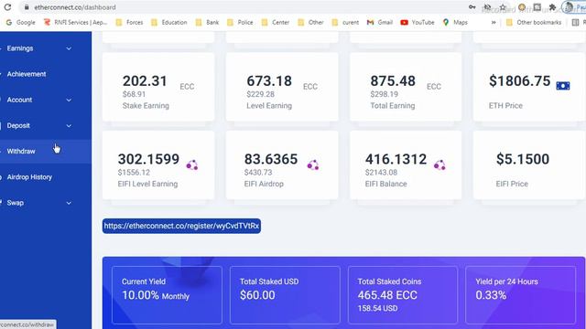Screen dimensions: 586x329
Task: Open the curent bookmark folder
Action: (x=345, y=22)
